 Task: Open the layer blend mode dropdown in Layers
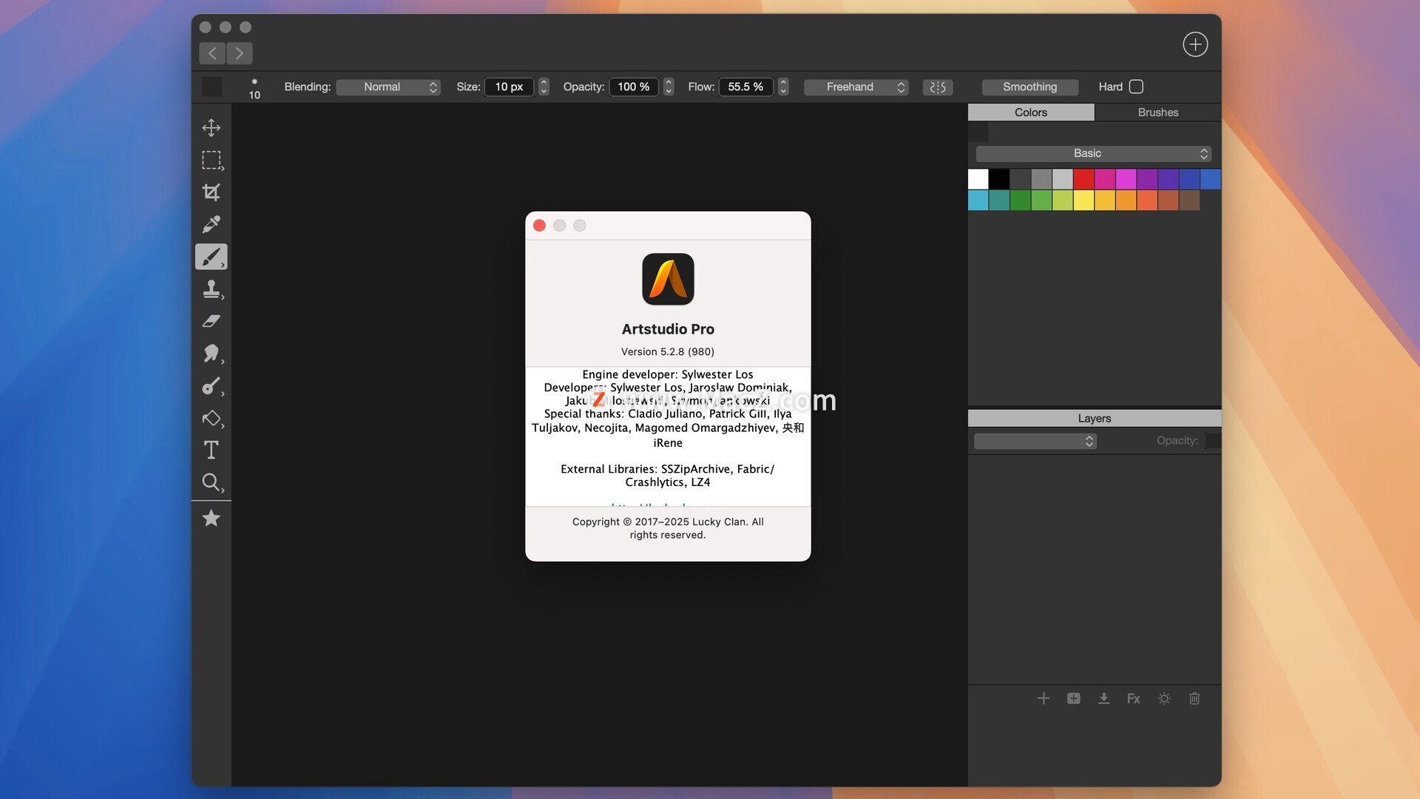pyautogui.click(x=1035, y=441)
